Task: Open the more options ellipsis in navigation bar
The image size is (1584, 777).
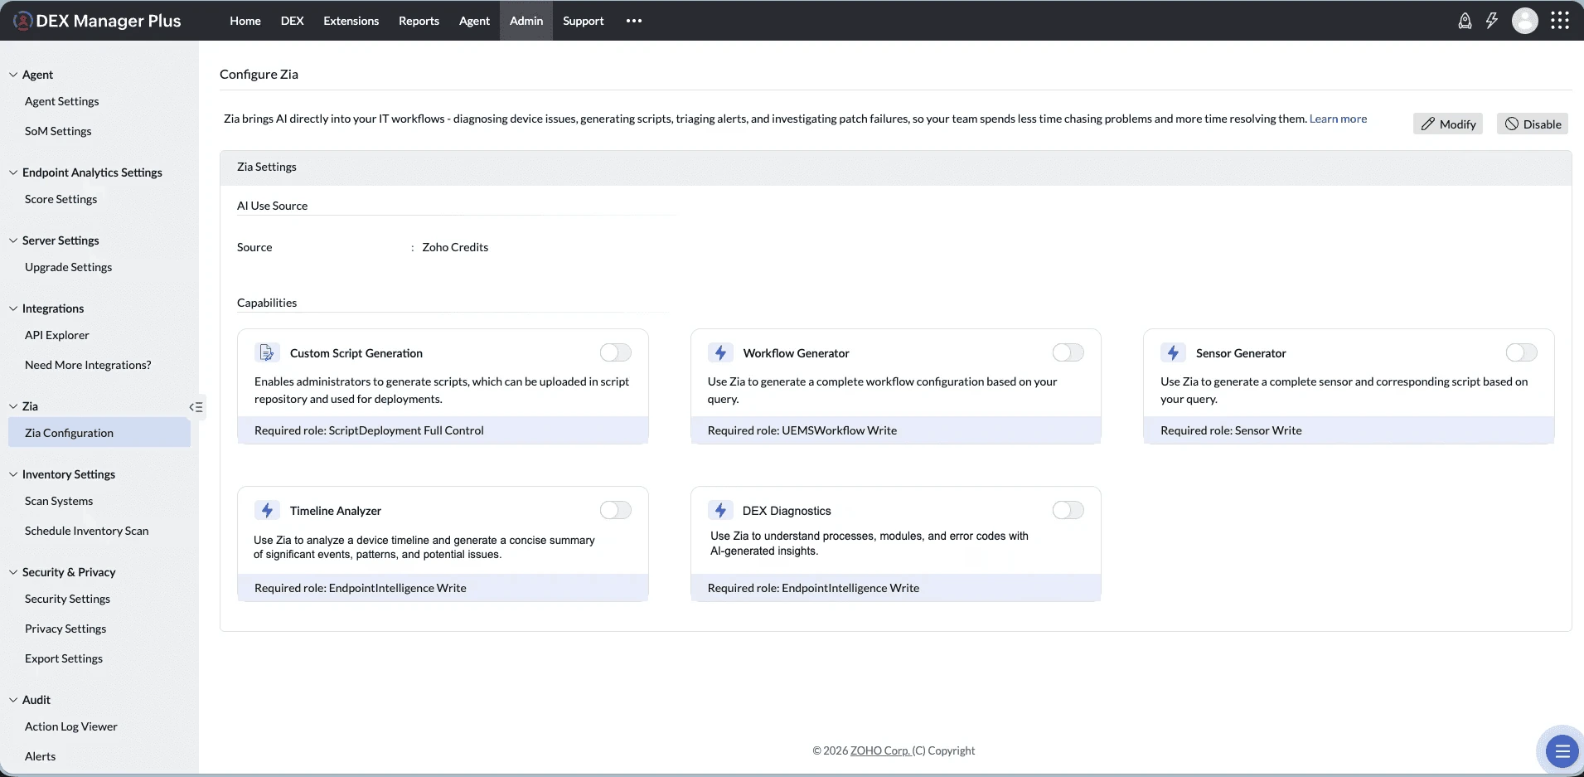Action: click(x=634, y=21)
